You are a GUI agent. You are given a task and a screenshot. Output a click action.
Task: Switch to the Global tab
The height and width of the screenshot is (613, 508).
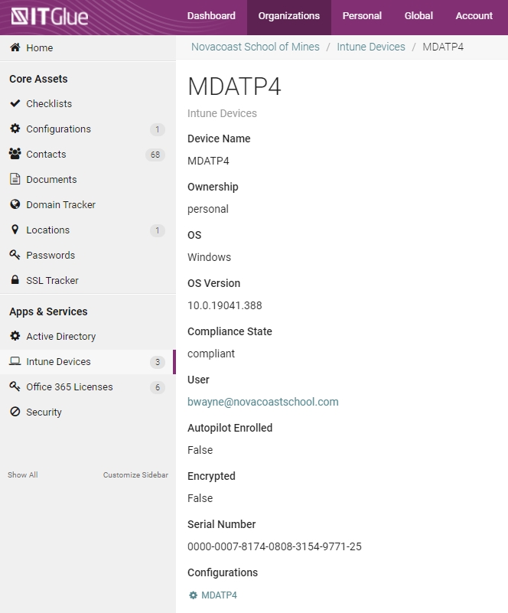[418, 16]
